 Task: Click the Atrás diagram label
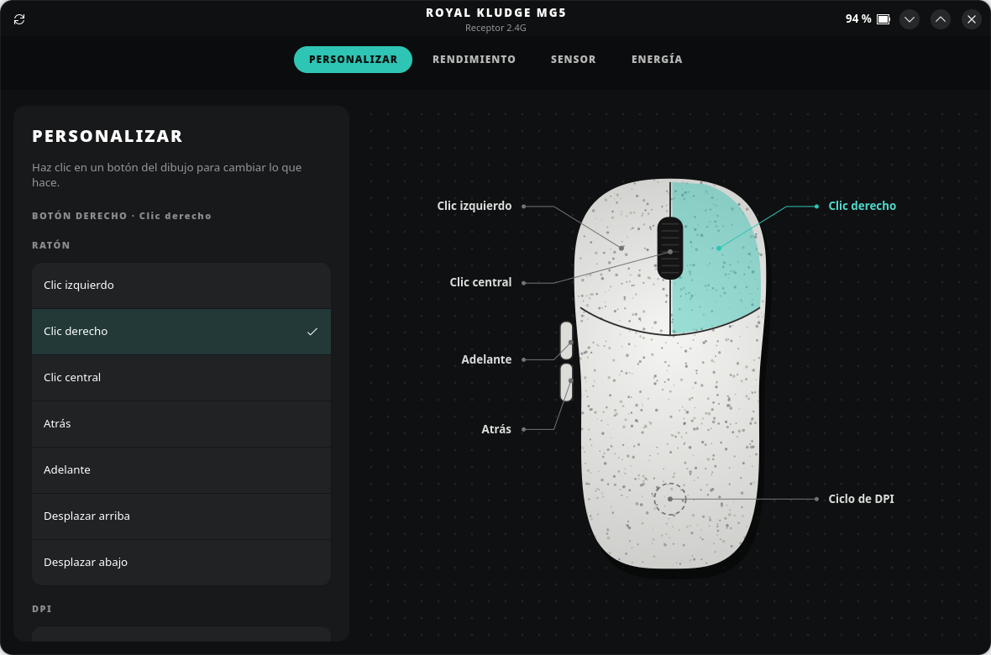496,429
